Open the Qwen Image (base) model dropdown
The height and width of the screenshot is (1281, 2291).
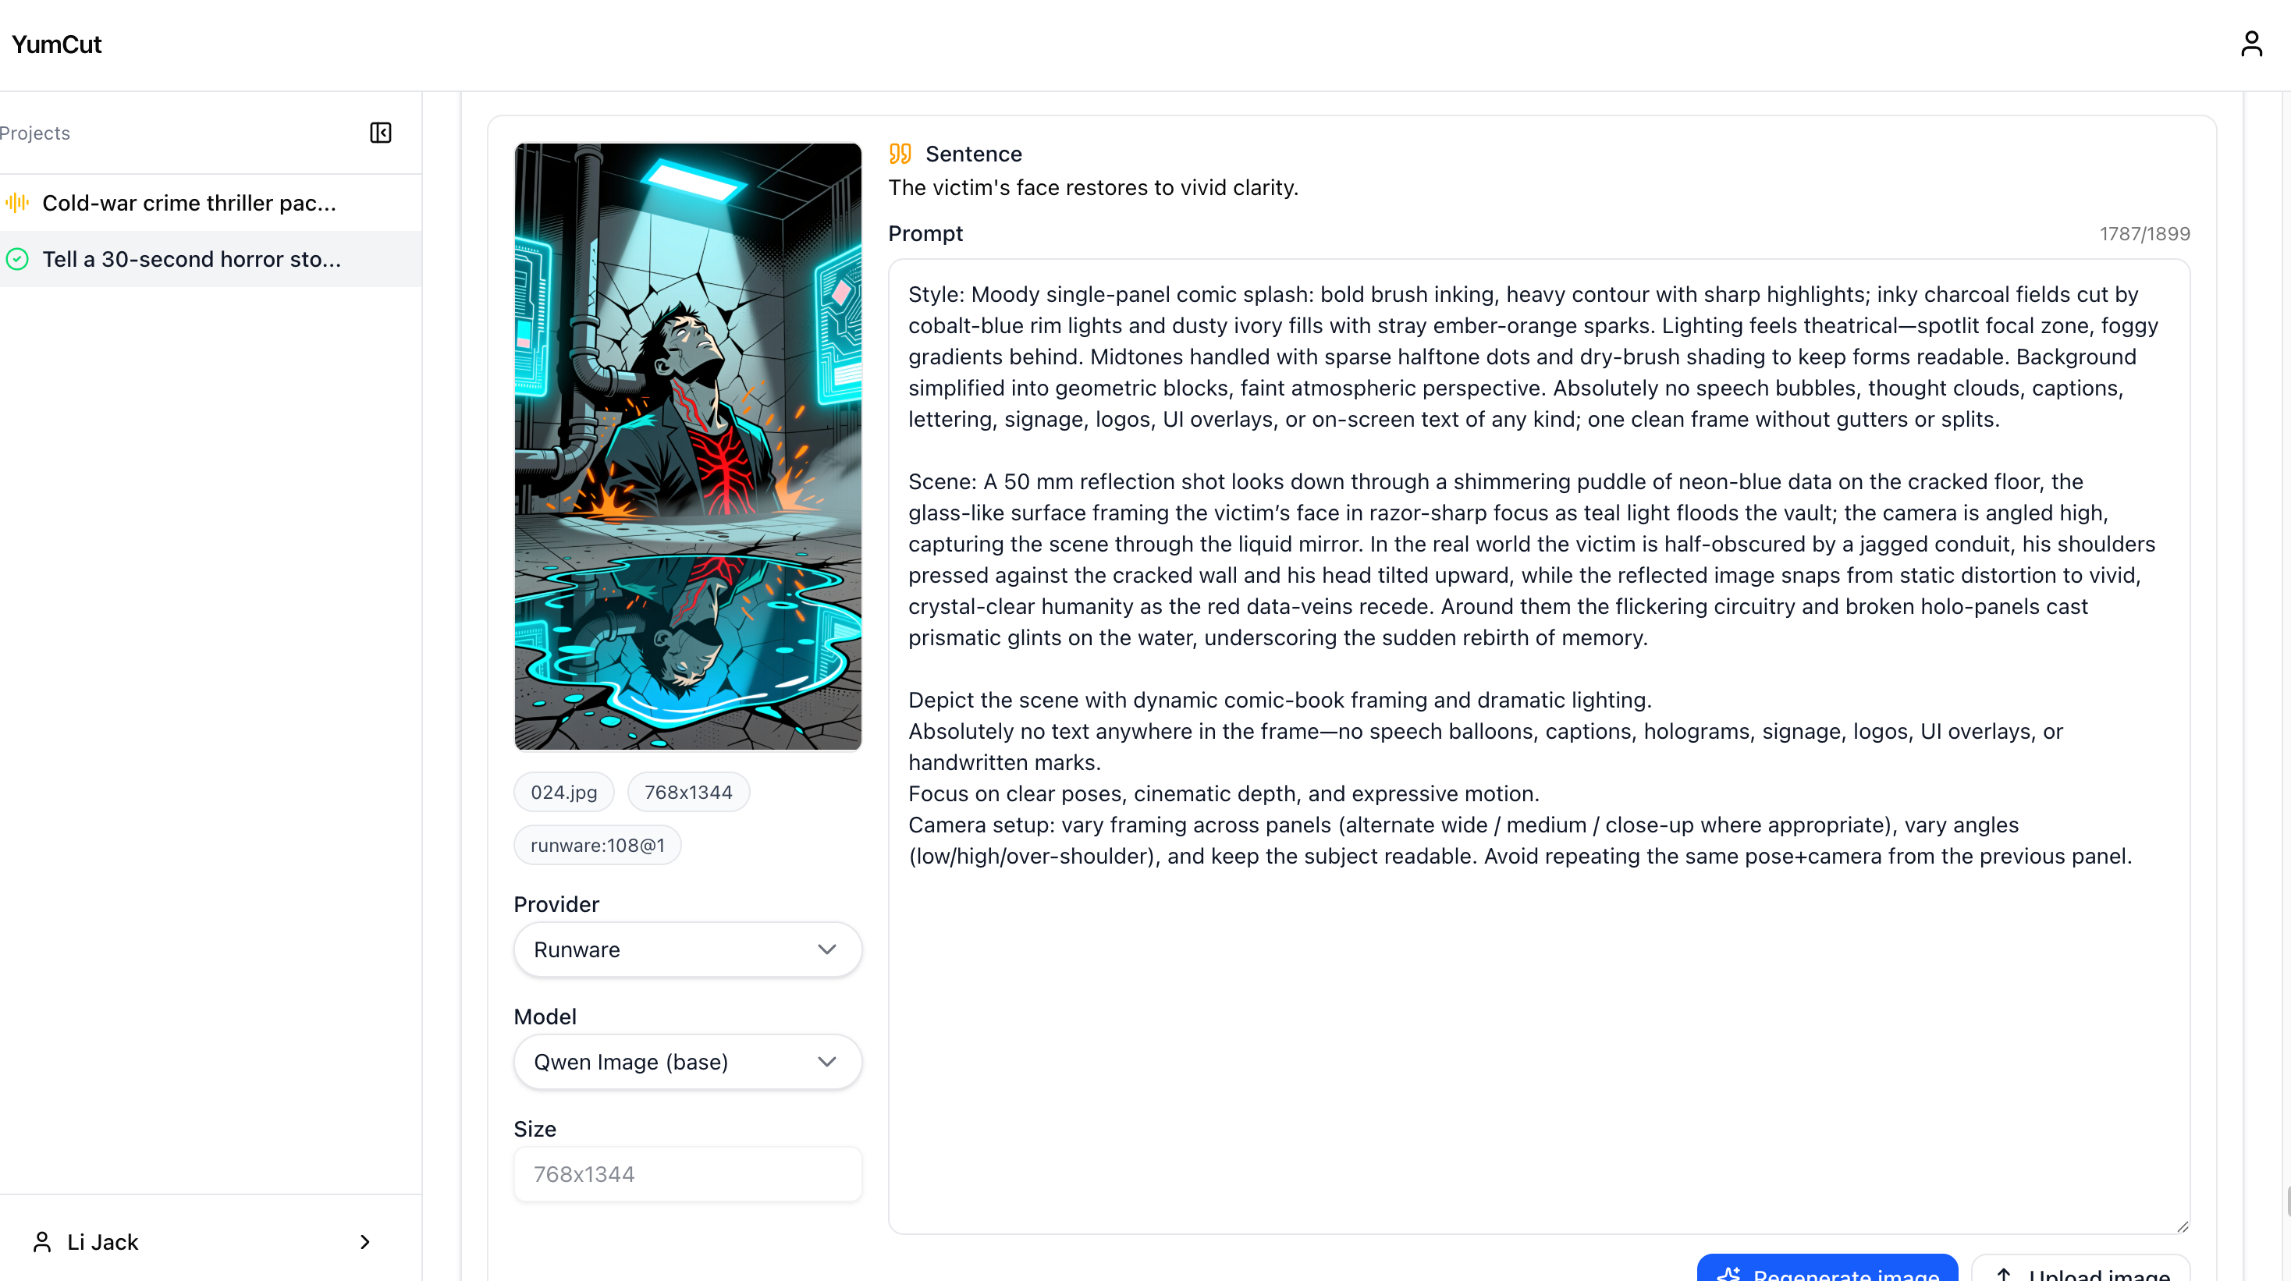tap(687, 1062)
